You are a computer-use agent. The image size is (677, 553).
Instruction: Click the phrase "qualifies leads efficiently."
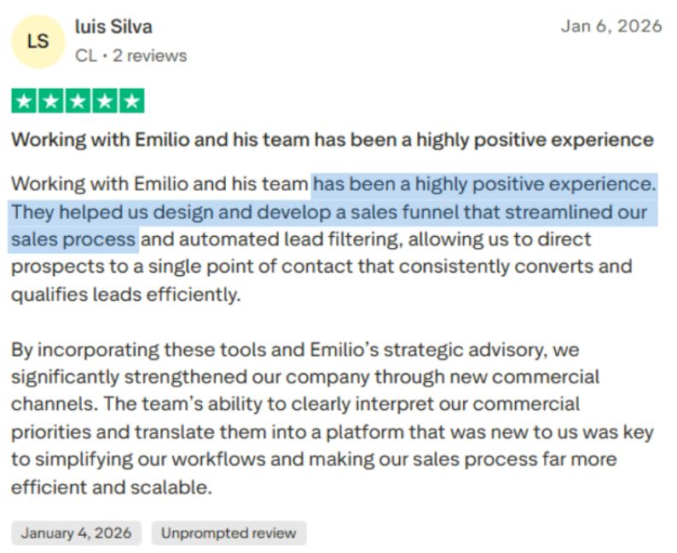click(x=125, y=295)
